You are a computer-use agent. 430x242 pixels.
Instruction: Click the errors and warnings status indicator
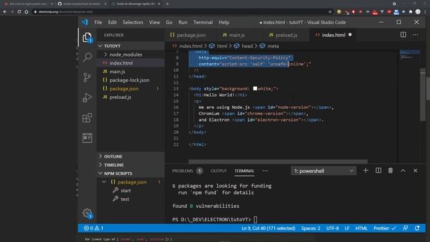click(93, 229)
